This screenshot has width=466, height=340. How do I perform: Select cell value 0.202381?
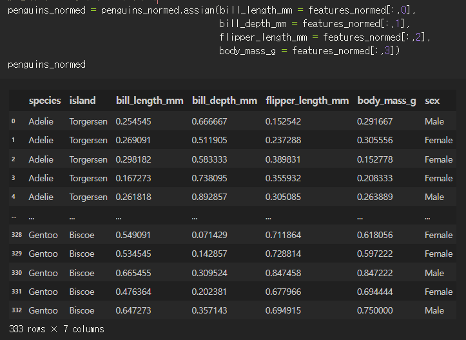209,292
